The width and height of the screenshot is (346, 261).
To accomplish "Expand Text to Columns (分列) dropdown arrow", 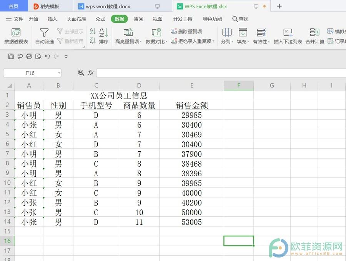I will (x=232, y=41).
